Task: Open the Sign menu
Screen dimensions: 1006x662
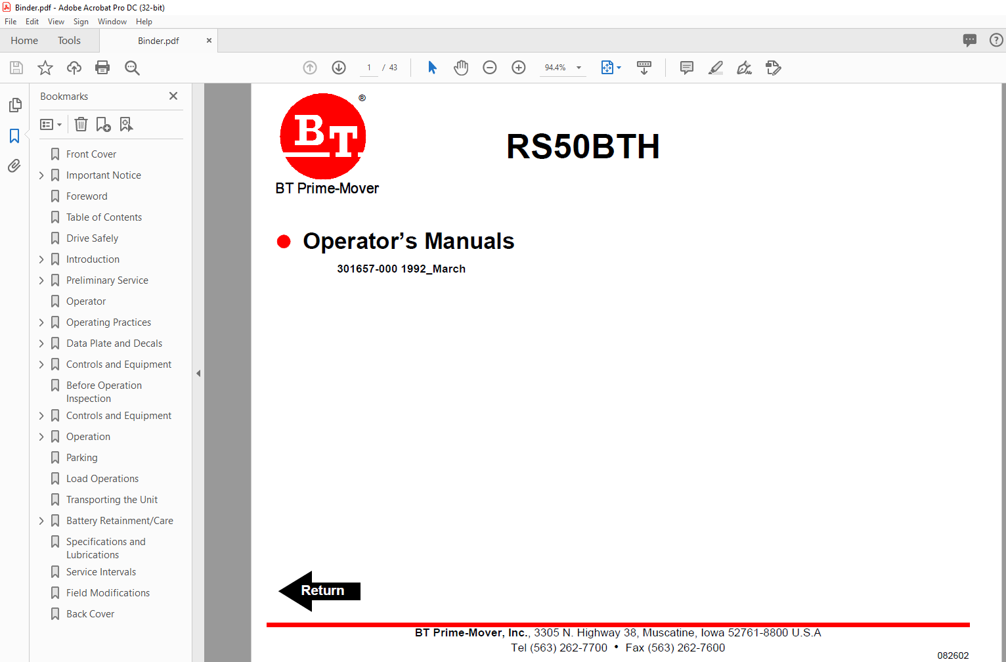Action: pos(81,22)
